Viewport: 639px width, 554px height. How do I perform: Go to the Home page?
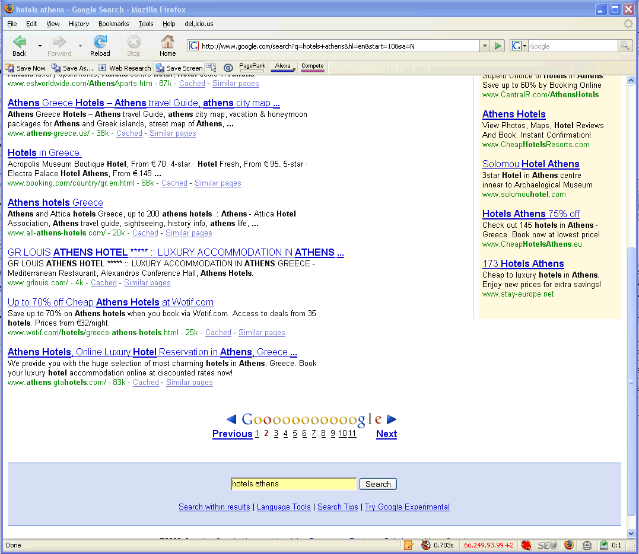167,46
